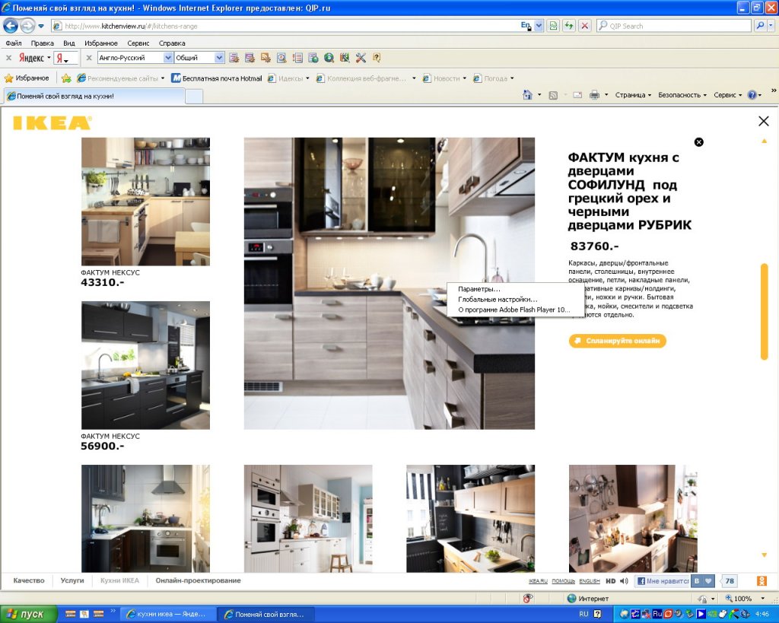Mute the site sound speaker icon
This screenshot has width=779, height=623.
pos(624,580)
